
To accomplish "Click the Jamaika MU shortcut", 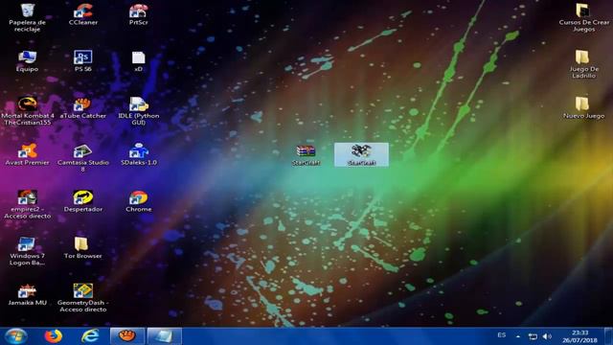I will point(28,294).
